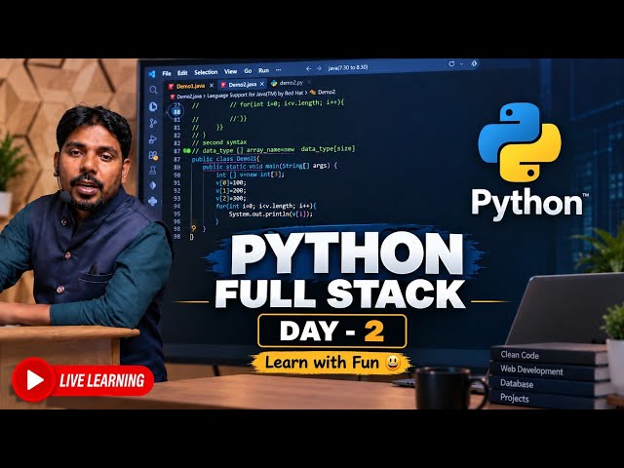Switch to the Demo1.java tab
Screen dimensions: 624x468
(x=191, y=86)
